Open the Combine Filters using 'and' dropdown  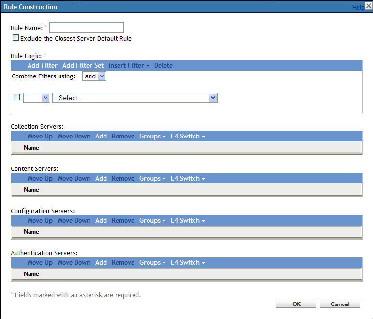94,76
